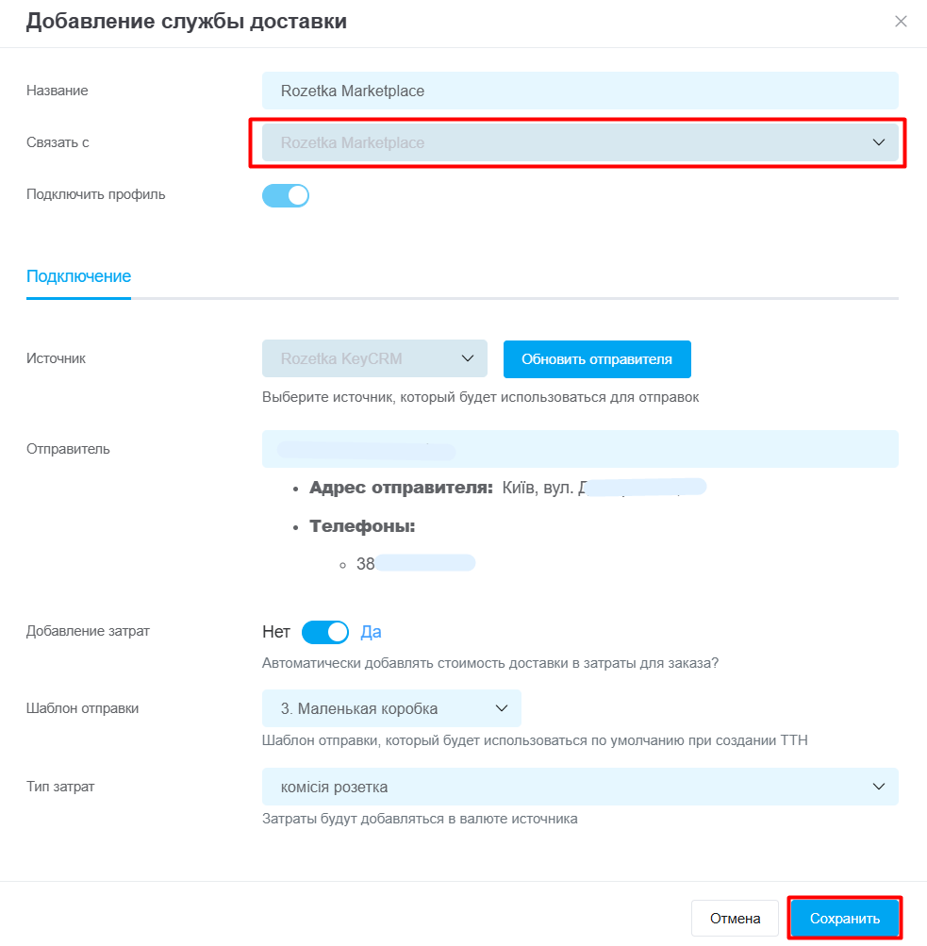The height and width of the screenshot is (946, 927).
Task: Switch to the Подключение tab
Action: click(78, 276)
